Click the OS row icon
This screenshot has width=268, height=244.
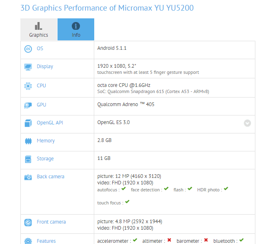[28, 49]
